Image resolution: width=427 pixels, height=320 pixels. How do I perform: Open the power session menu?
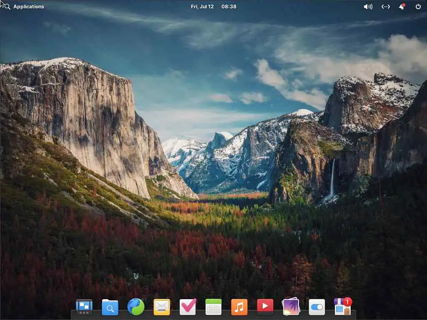(x=418, y=7)
